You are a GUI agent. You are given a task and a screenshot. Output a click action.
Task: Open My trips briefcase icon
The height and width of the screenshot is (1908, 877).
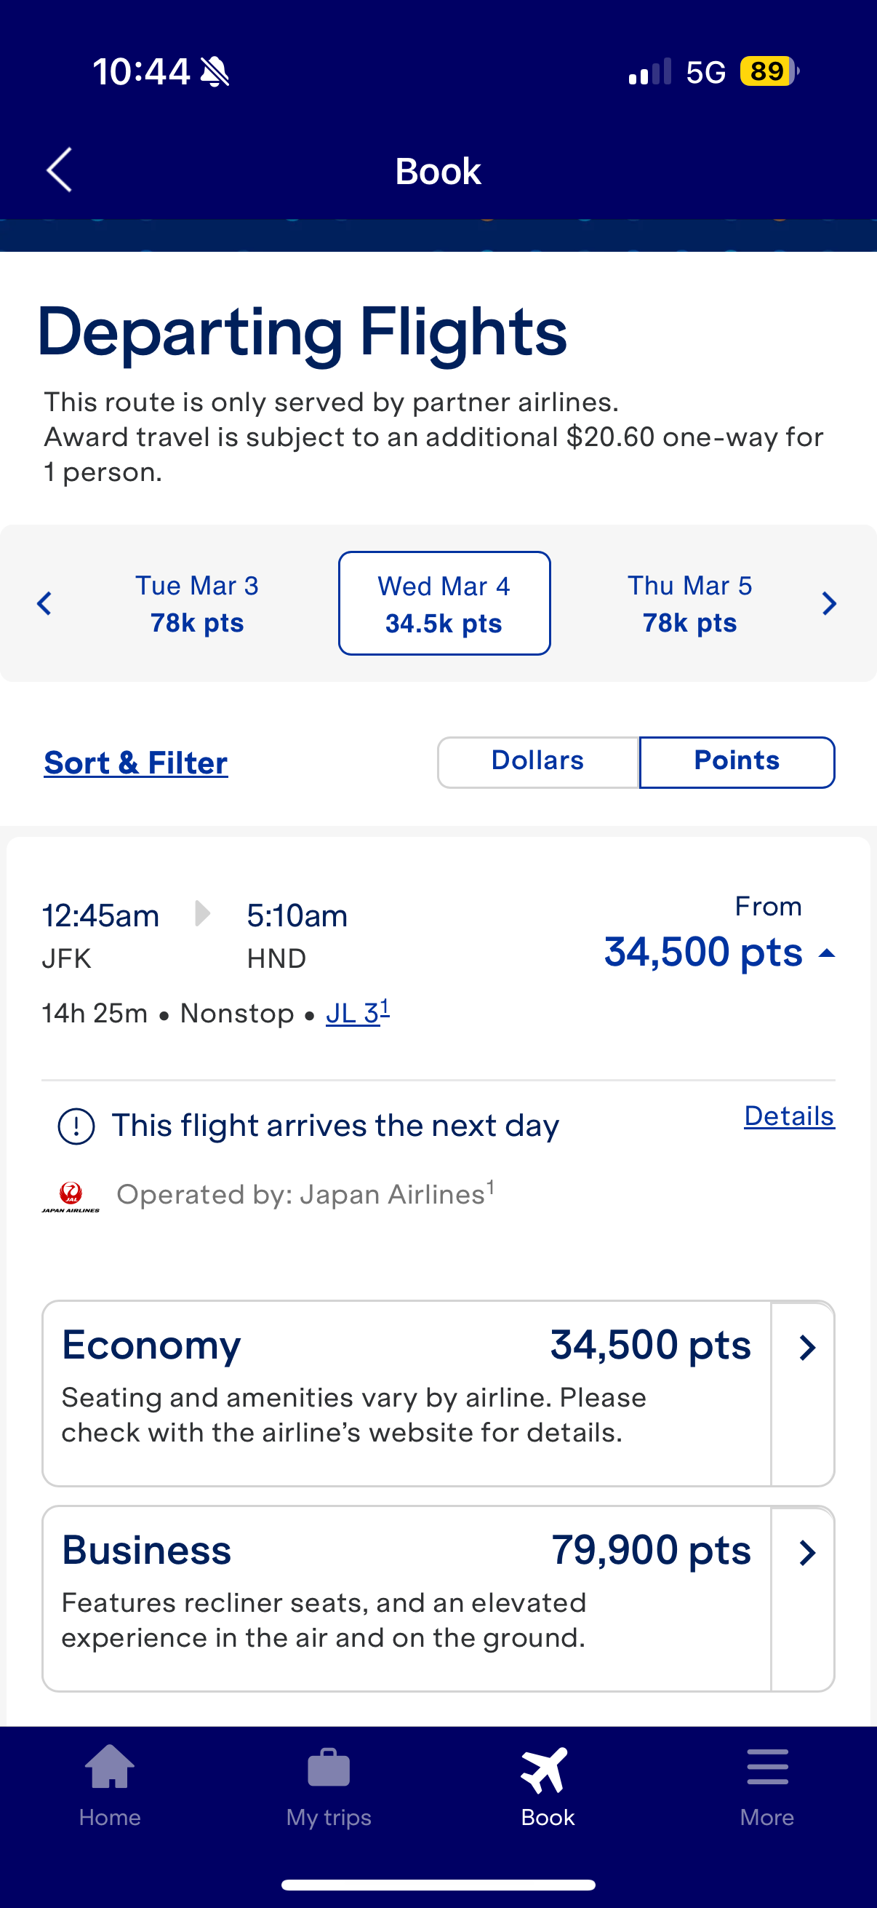329,1768
